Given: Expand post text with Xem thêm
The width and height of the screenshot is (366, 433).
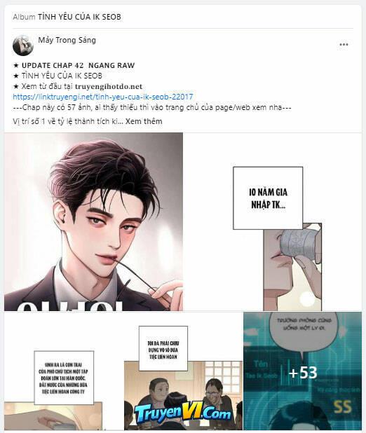Looking at the screenshot, I should 144,121.
